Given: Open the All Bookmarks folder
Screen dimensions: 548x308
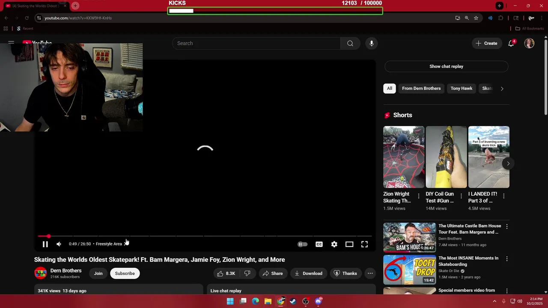Looking at the screenshot, I should pyautogui.click(x=530, y=29).
